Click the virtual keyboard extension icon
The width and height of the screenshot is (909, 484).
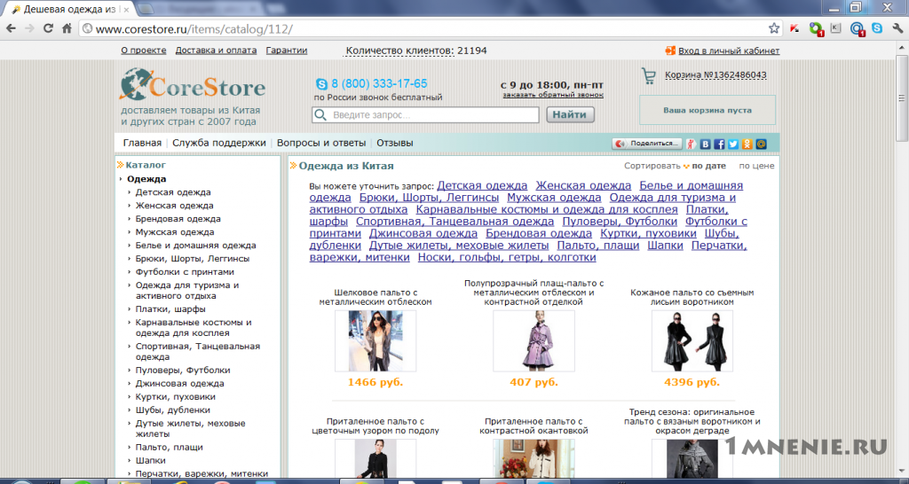point(835,27)
